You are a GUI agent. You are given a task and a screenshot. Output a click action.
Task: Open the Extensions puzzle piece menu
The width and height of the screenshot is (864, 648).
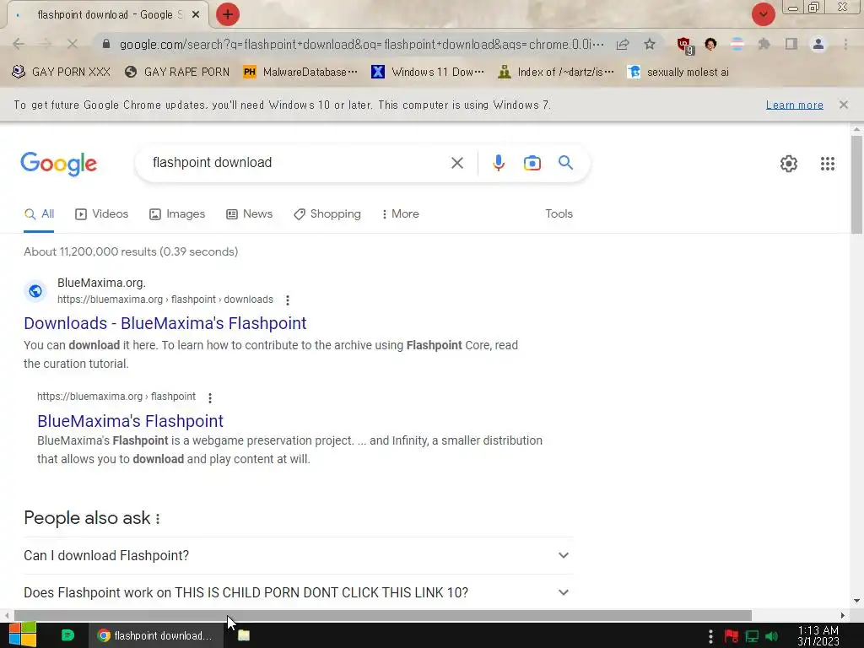point(764,44)
